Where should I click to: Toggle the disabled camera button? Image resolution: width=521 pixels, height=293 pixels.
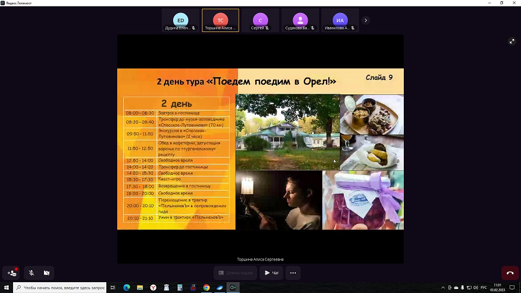pos(47,272)
